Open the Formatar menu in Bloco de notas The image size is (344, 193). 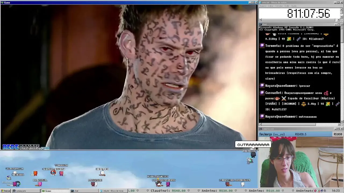click(x=279, y=6)
